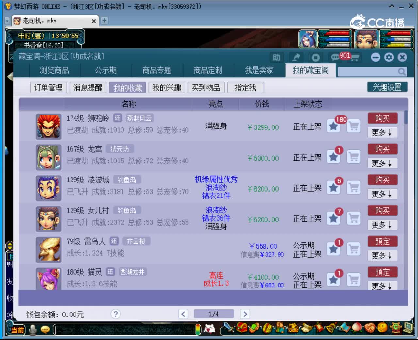Toggle favorite star for 79级 雷鸟人 listing
Image resolution: width=418 pixels, height=340 pixels.
click(x=333, y=249)
